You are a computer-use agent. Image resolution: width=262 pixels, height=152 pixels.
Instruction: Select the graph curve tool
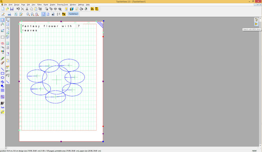[x=3, y=97]
